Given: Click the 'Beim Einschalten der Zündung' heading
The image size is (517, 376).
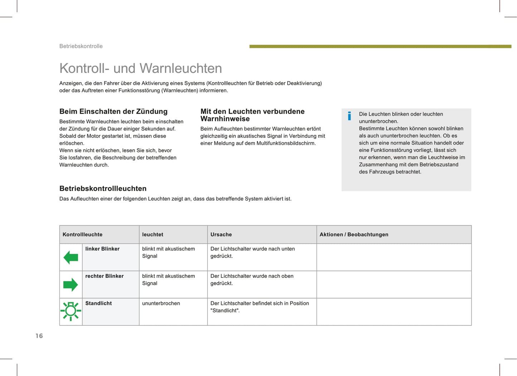Looking at the screenshot, I should click(x=113, y=111).
